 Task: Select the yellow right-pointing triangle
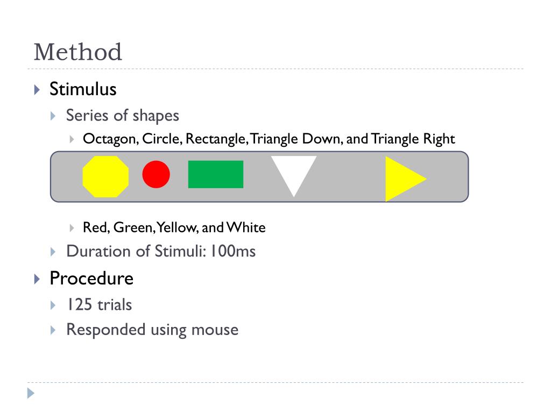(404, 179)
